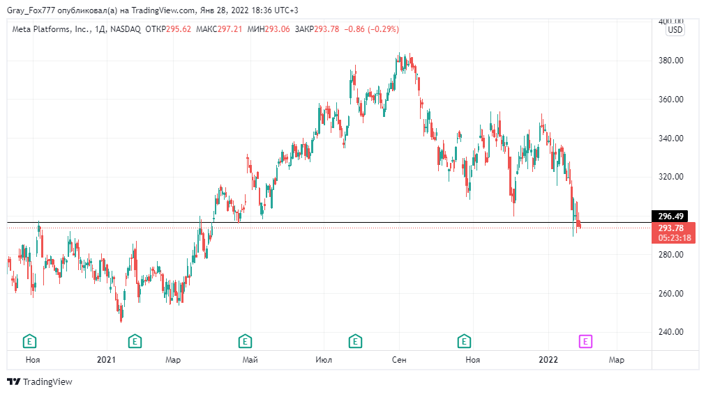Click the Май label on time axis

point(250,360)
